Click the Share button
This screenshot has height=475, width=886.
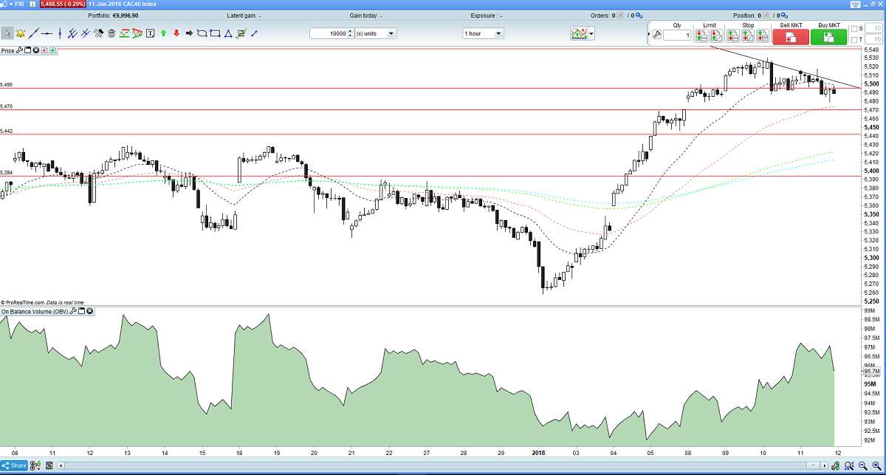pos(14,465)
